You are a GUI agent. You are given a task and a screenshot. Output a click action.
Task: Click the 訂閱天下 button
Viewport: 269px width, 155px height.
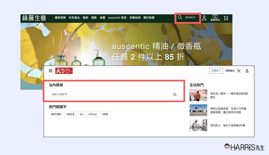coord(216,71)
